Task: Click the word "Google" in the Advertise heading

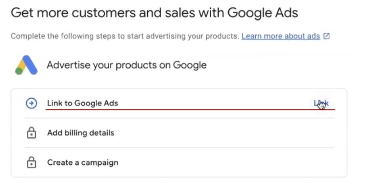Action: click(x=189, y=65)
